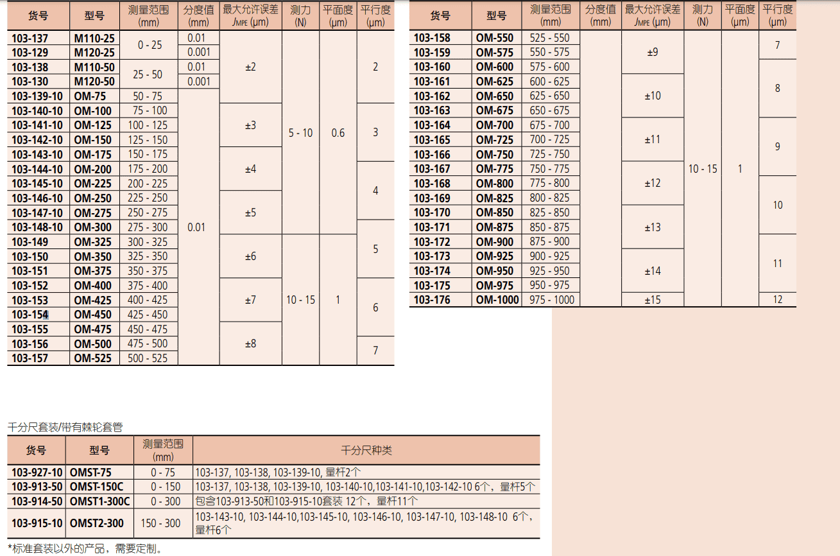Click product number 103-168

432,184
